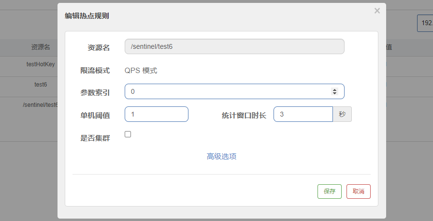Select the /sentinel/test6 row behind the dialog

click(40, 104)
